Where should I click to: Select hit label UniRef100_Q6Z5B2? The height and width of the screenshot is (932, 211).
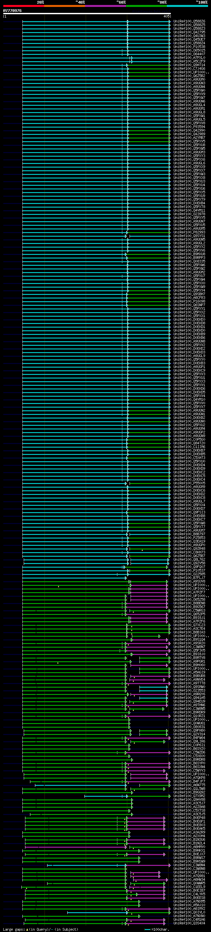click(189, 76)
